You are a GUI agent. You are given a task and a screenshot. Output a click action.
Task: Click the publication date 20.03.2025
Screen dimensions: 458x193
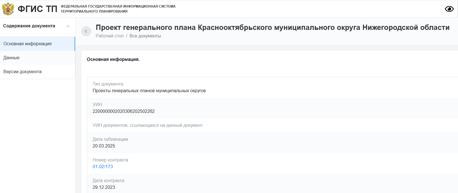tap(104, 146)
